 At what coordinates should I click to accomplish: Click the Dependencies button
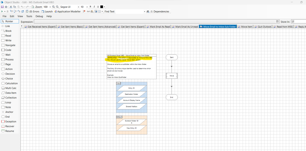(160, 12)
